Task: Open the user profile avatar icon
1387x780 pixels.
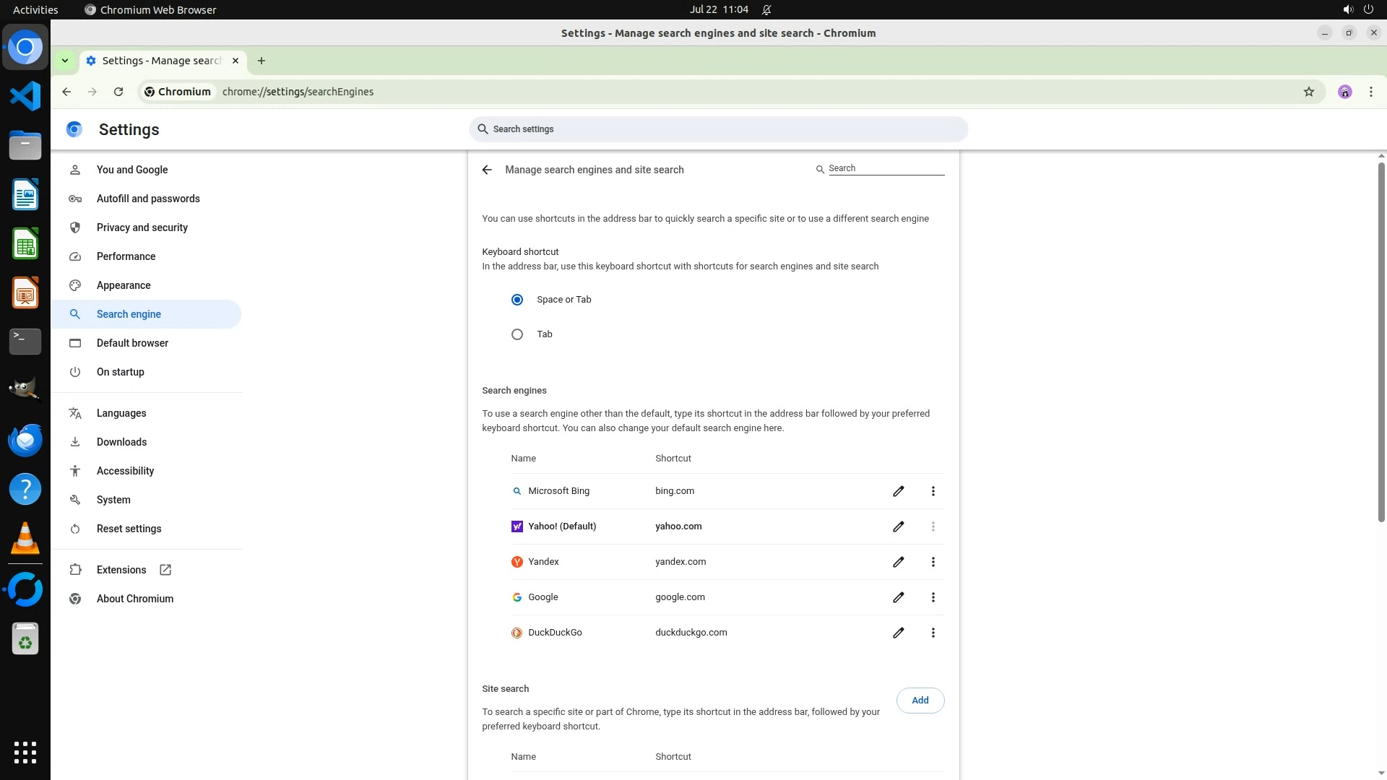Action: pos(1344,92)
